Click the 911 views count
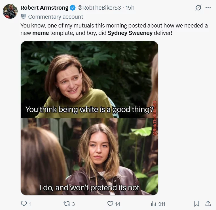Image resolution: width=216 pixels, height=210 pixels. coord(162,204)
